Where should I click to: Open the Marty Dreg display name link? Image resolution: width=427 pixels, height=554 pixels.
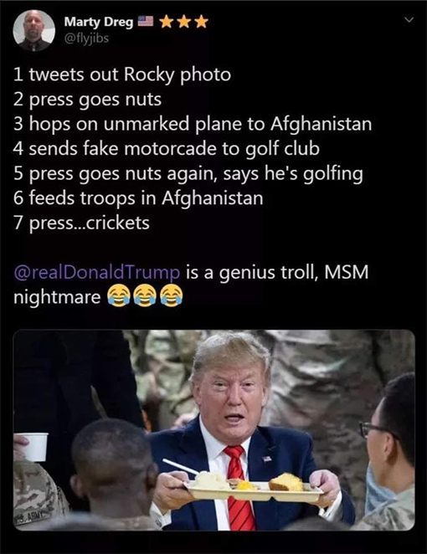coord(98,23)
